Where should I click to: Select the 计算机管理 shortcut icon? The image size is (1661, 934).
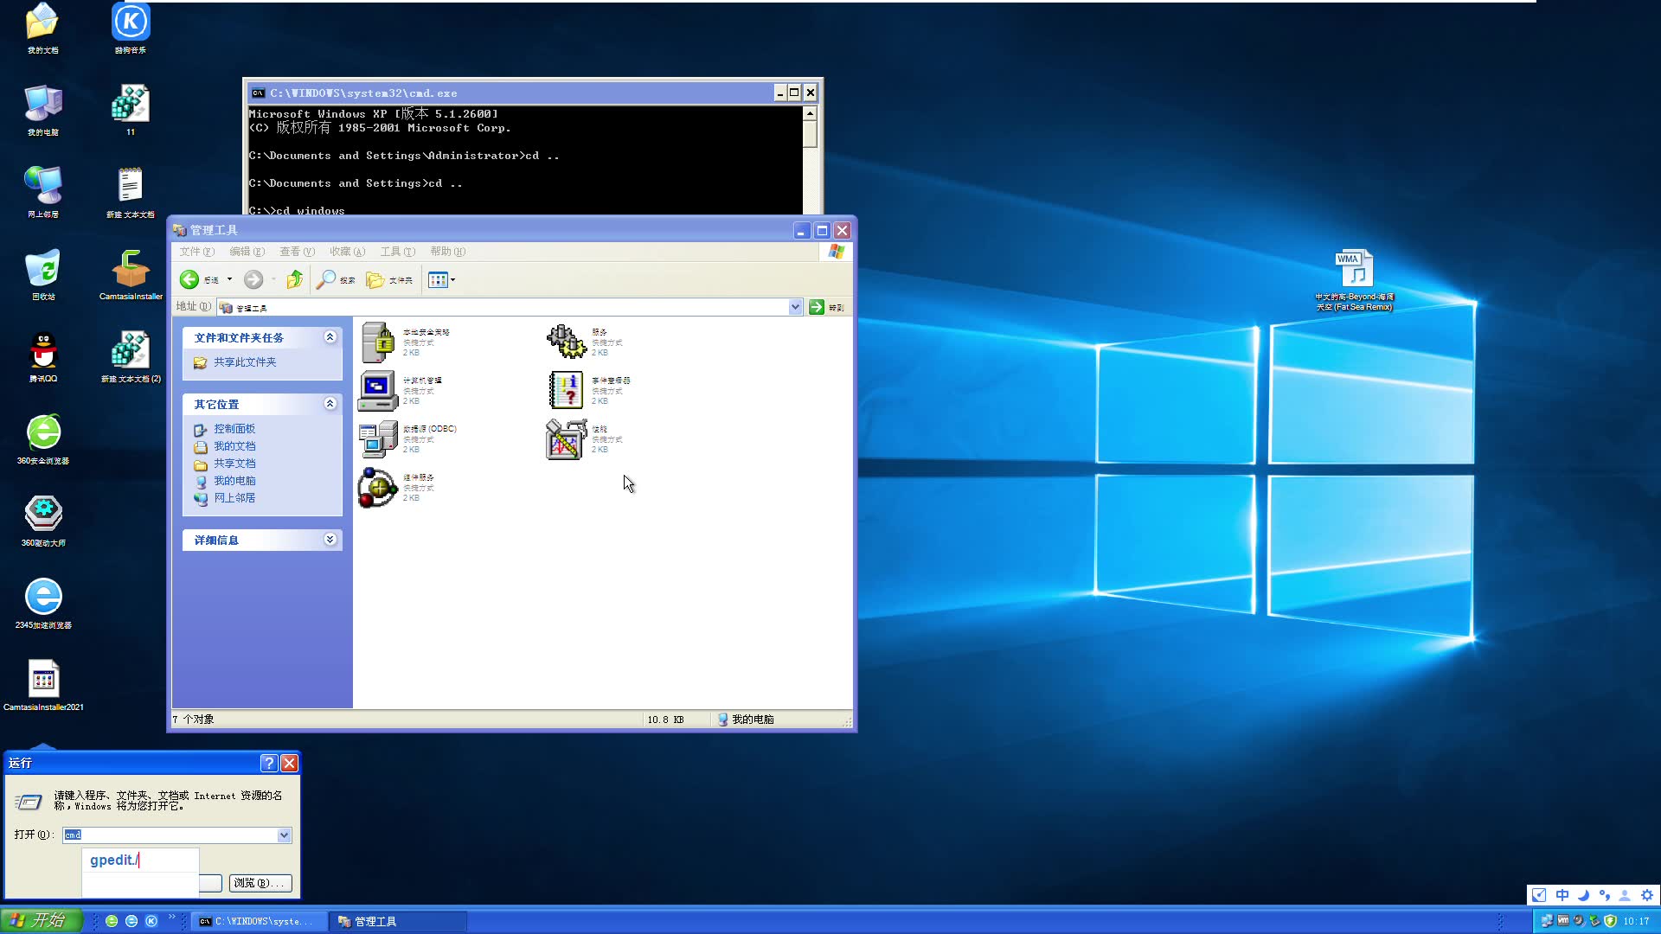[378, 390]
